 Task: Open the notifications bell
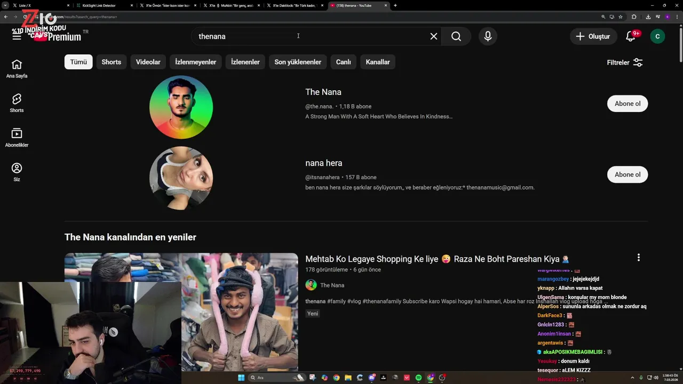(x=631, y=36)
